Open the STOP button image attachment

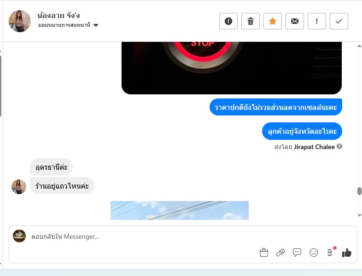[x=232, y=68]
